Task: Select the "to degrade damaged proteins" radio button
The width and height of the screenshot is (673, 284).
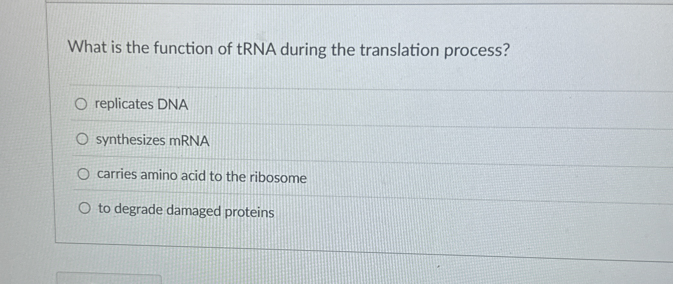Action: [x=85, y=208]
